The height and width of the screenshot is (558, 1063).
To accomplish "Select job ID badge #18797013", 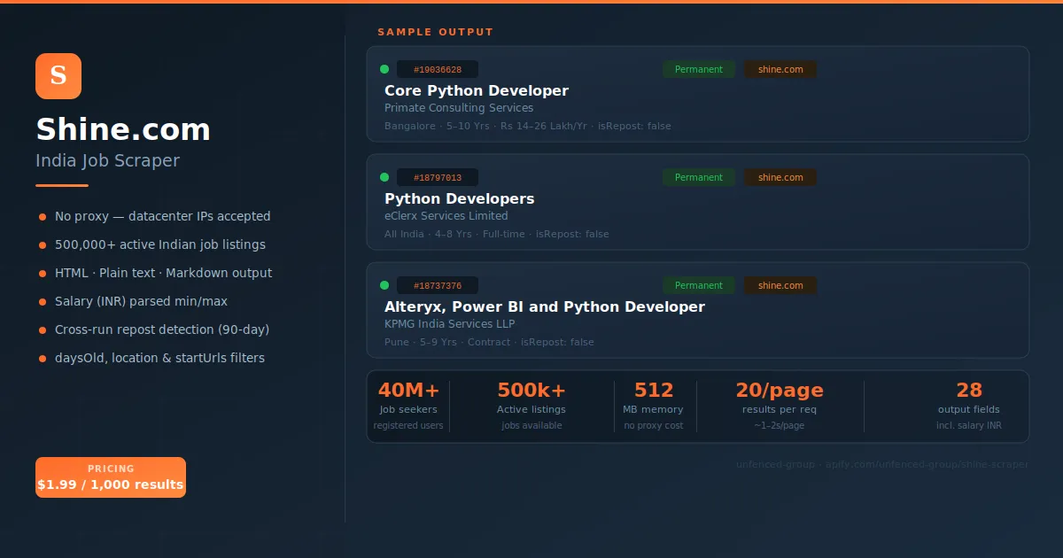I will coord(438,177).
